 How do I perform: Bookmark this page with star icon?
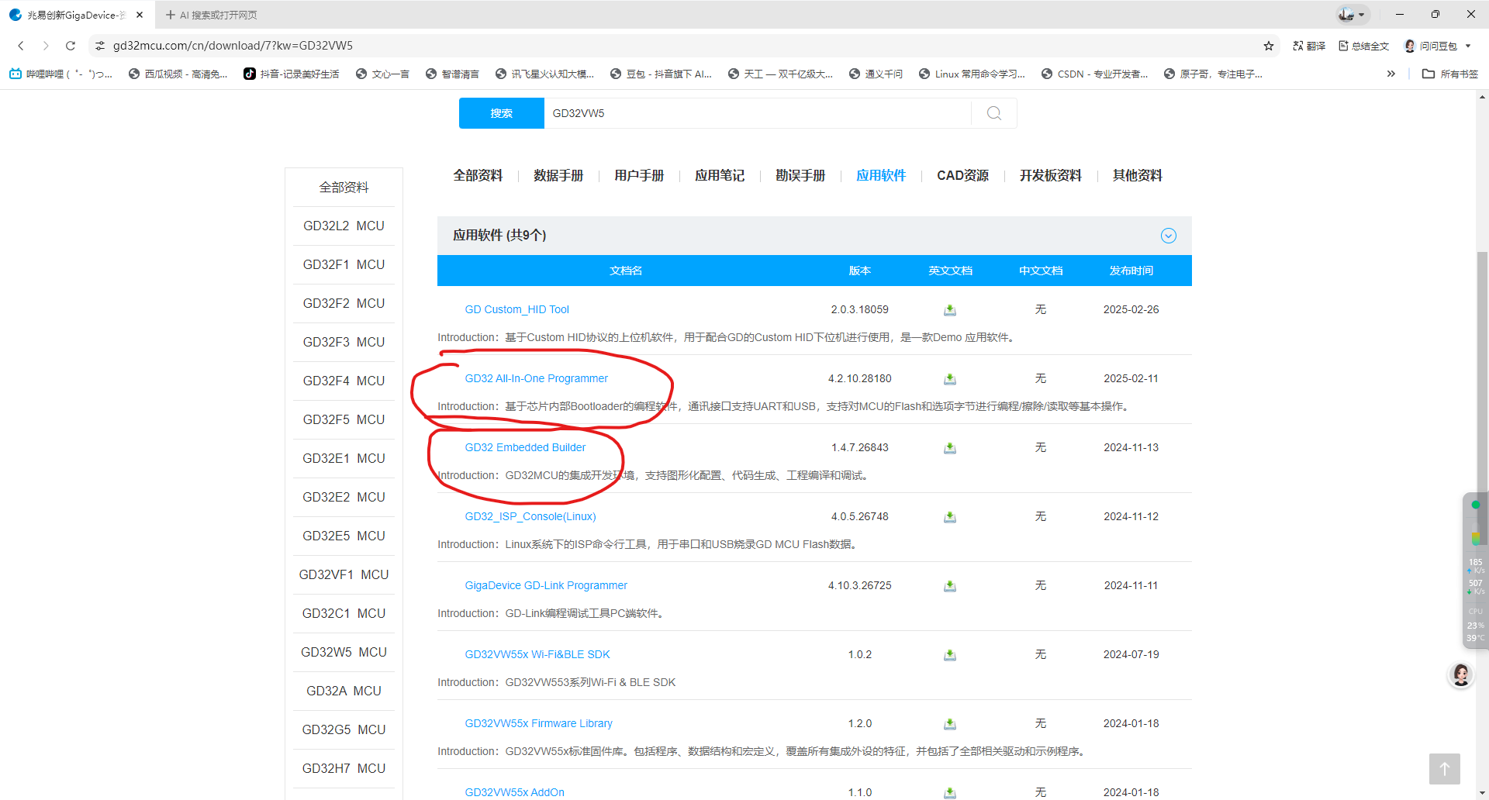pyautogui.click(x=1269, y=46)
